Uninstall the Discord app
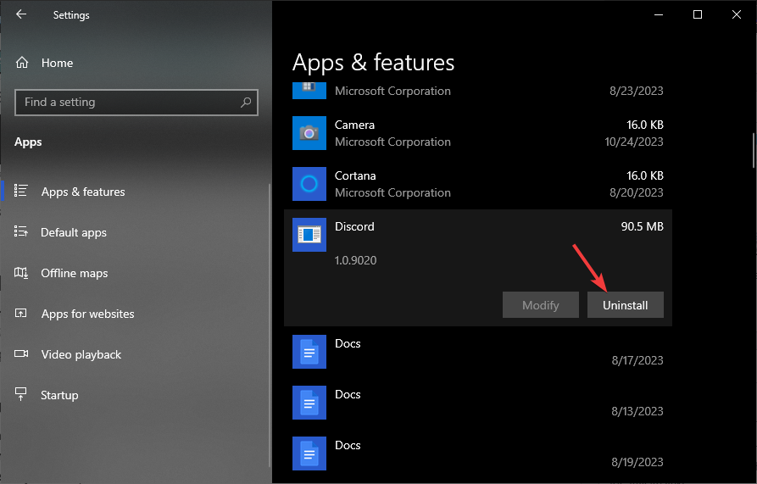 point(626,305)
